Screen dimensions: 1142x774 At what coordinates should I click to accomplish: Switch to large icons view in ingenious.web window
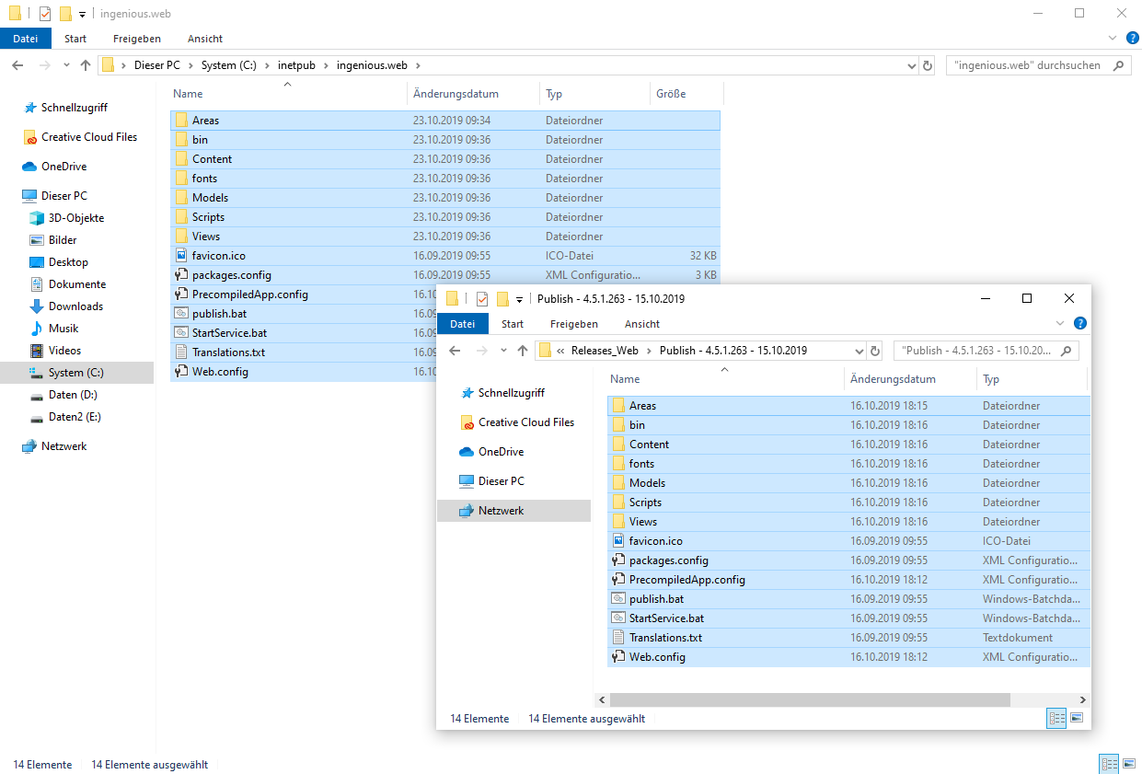point(1129,764)
